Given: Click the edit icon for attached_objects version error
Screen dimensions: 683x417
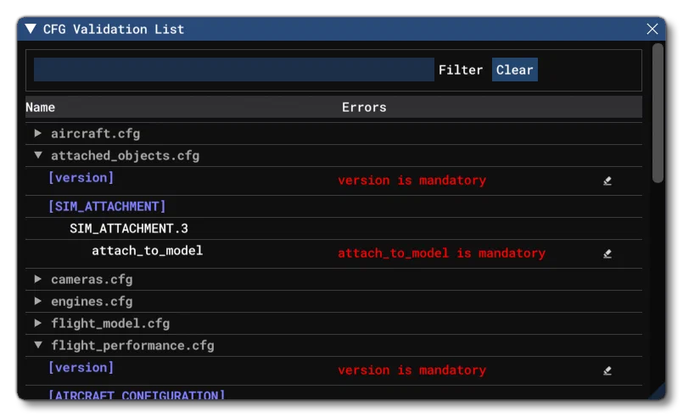Looking at the screenshot, I should [607, 181].
